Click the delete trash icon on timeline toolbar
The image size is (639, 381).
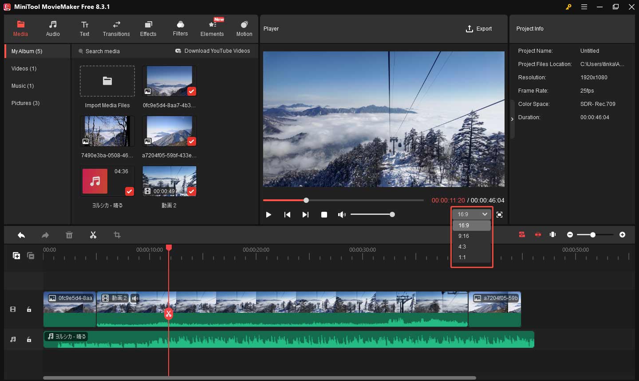tap(69, 235)
